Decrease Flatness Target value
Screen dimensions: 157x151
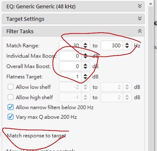(x=85, y=78)
